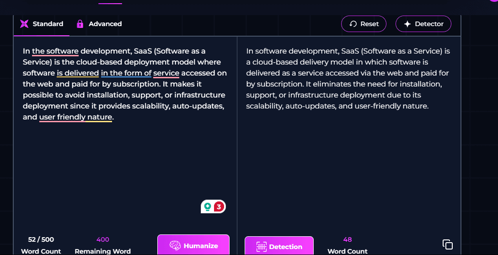Click the Advanced tab lock icon

pyautogui.click(x=80, y=24)
